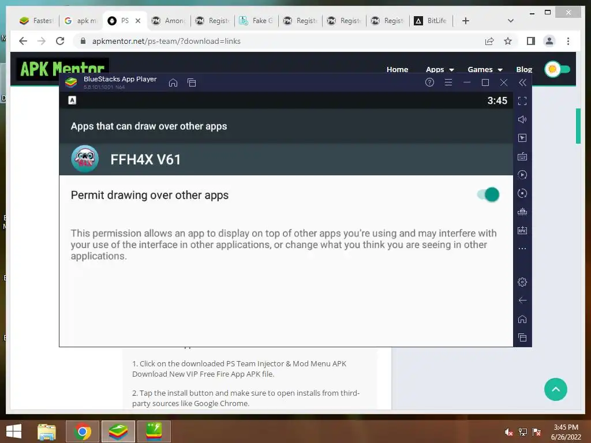Toggle Permit drawing over other apps switch
Viewport: 591px width, 443px height.
coord(488,195)
